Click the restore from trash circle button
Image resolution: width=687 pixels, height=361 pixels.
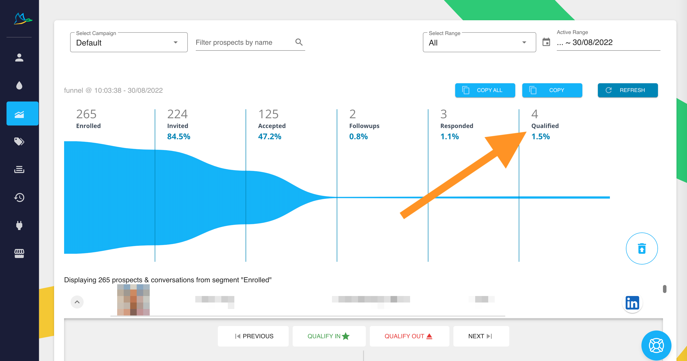(642, 248)
